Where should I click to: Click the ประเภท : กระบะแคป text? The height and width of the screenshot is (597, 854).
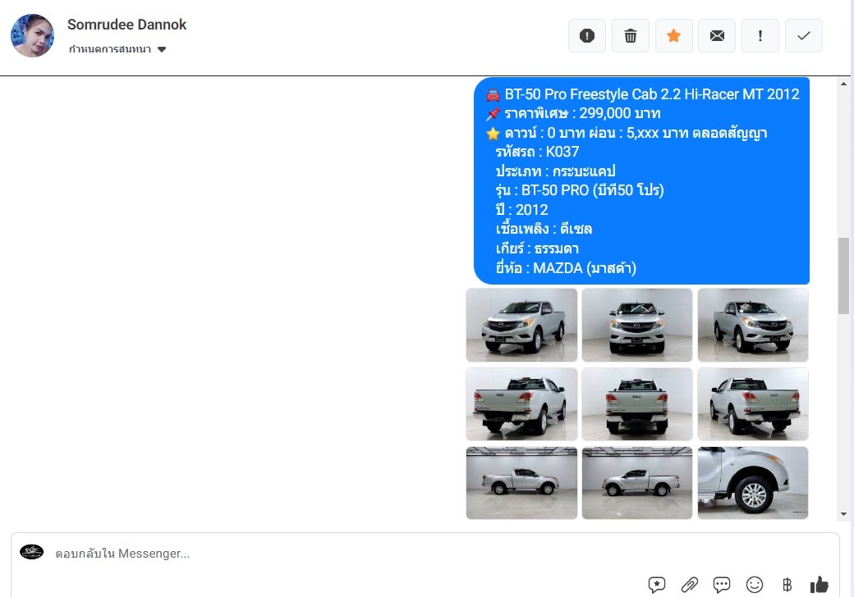pyautogui.click(x=556, y=171)
